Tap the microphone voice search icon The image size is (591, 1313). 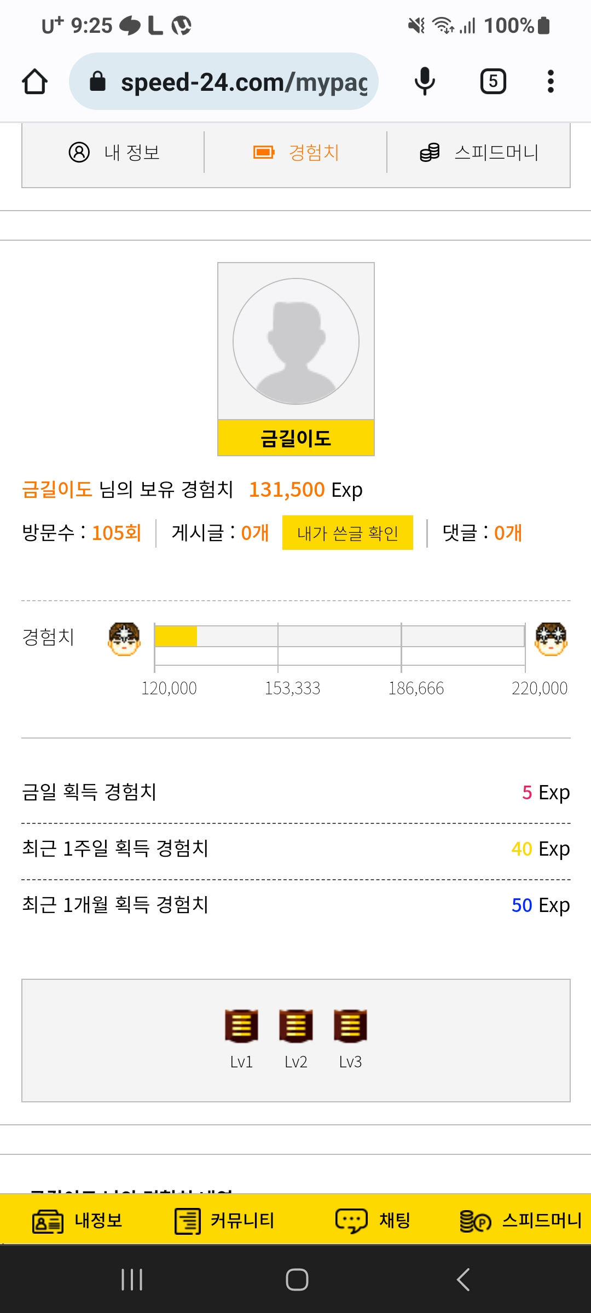pyautogui.click(x=425, y=82)
